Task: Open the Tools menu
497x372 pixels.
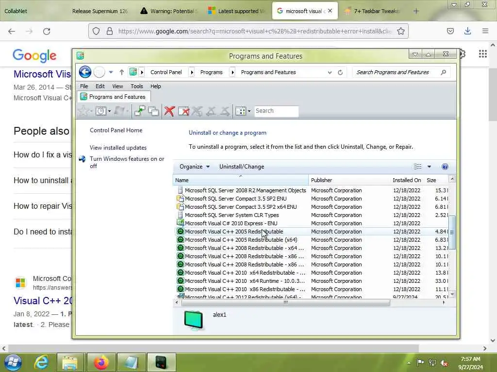Action: pos(136,86)
